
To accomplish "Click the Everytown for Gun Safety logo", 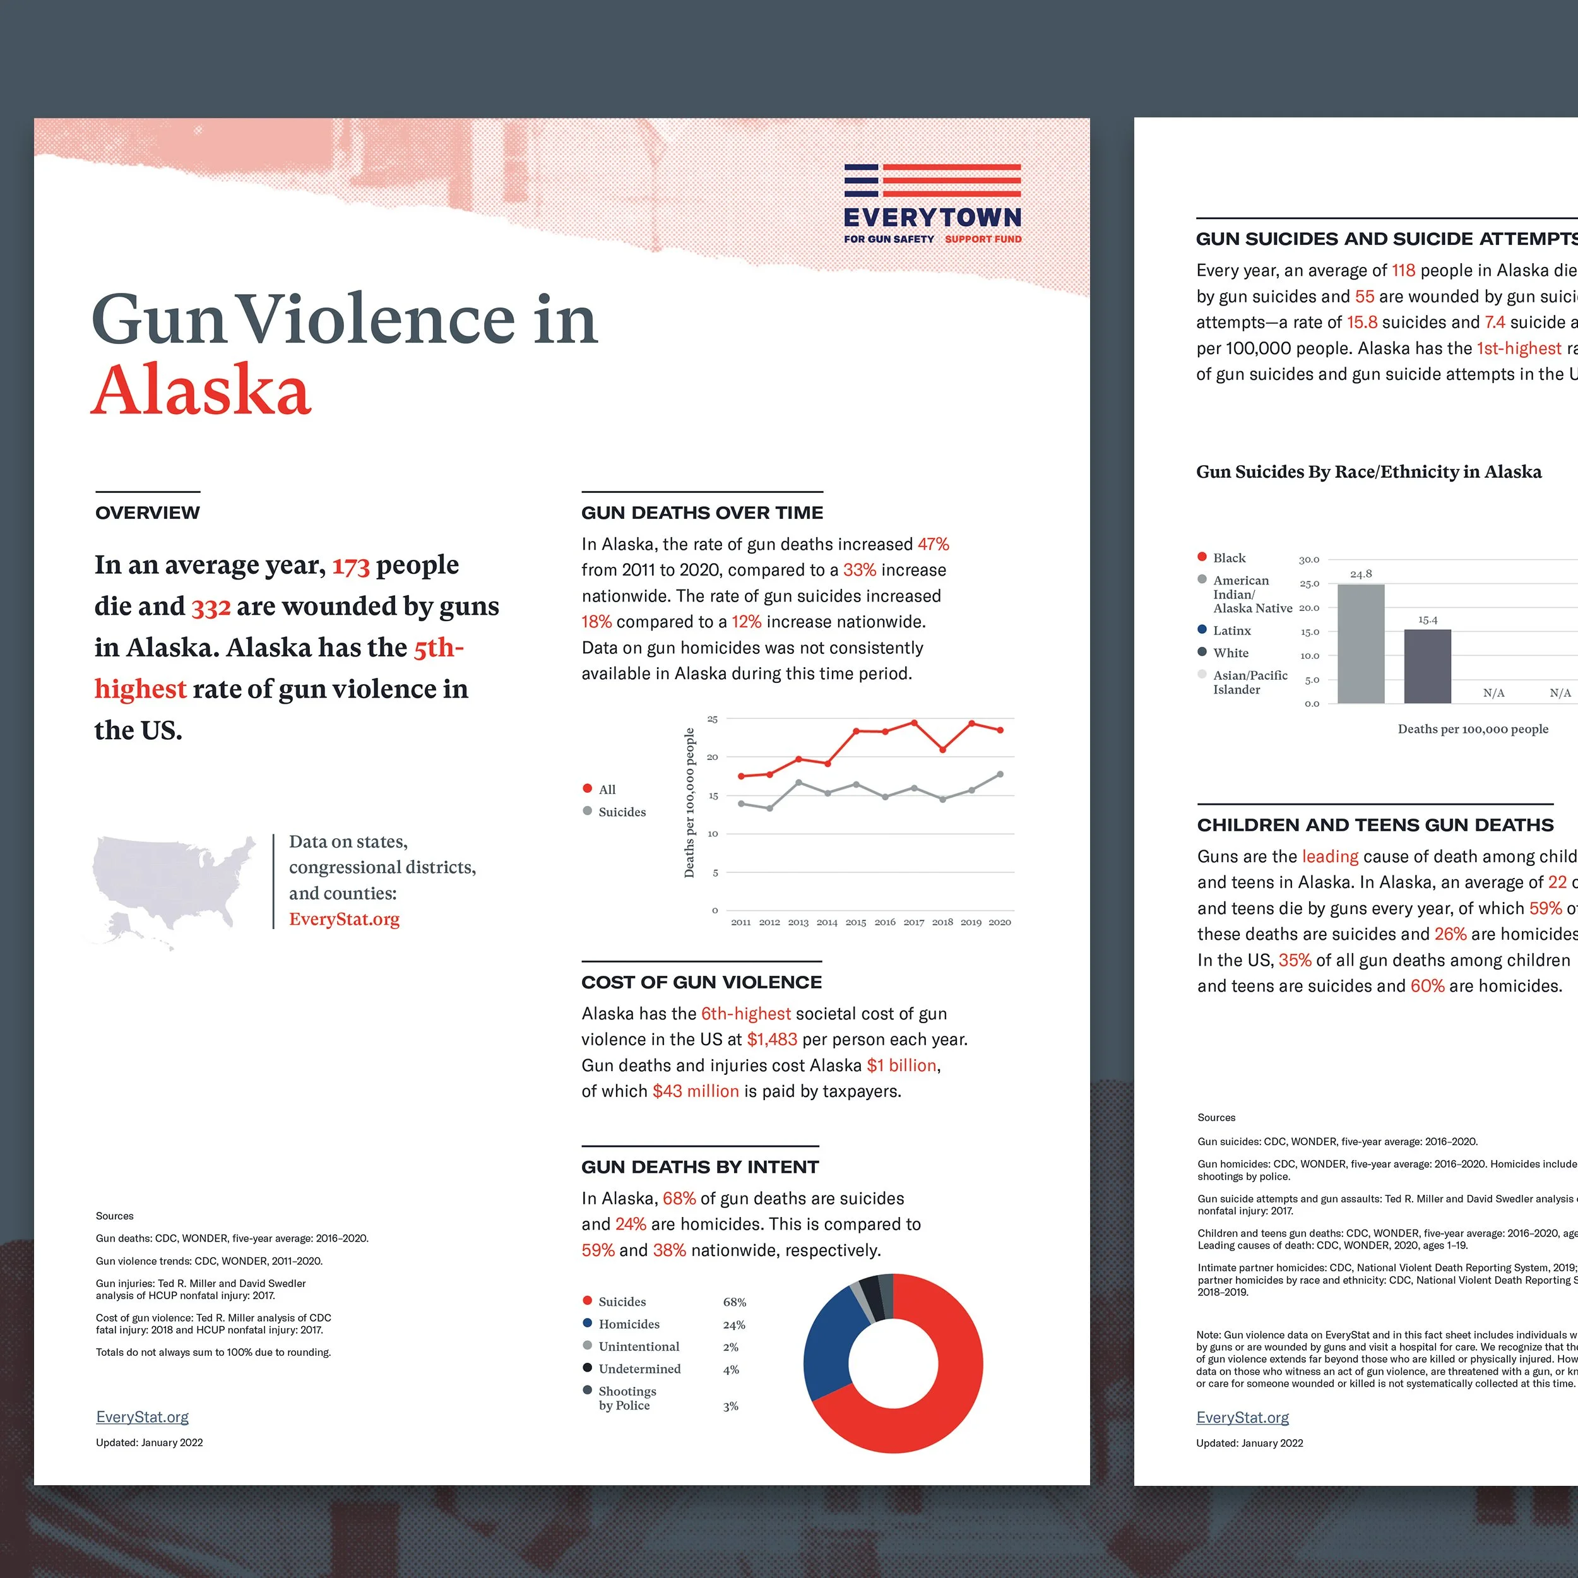I will click(932, 203).
